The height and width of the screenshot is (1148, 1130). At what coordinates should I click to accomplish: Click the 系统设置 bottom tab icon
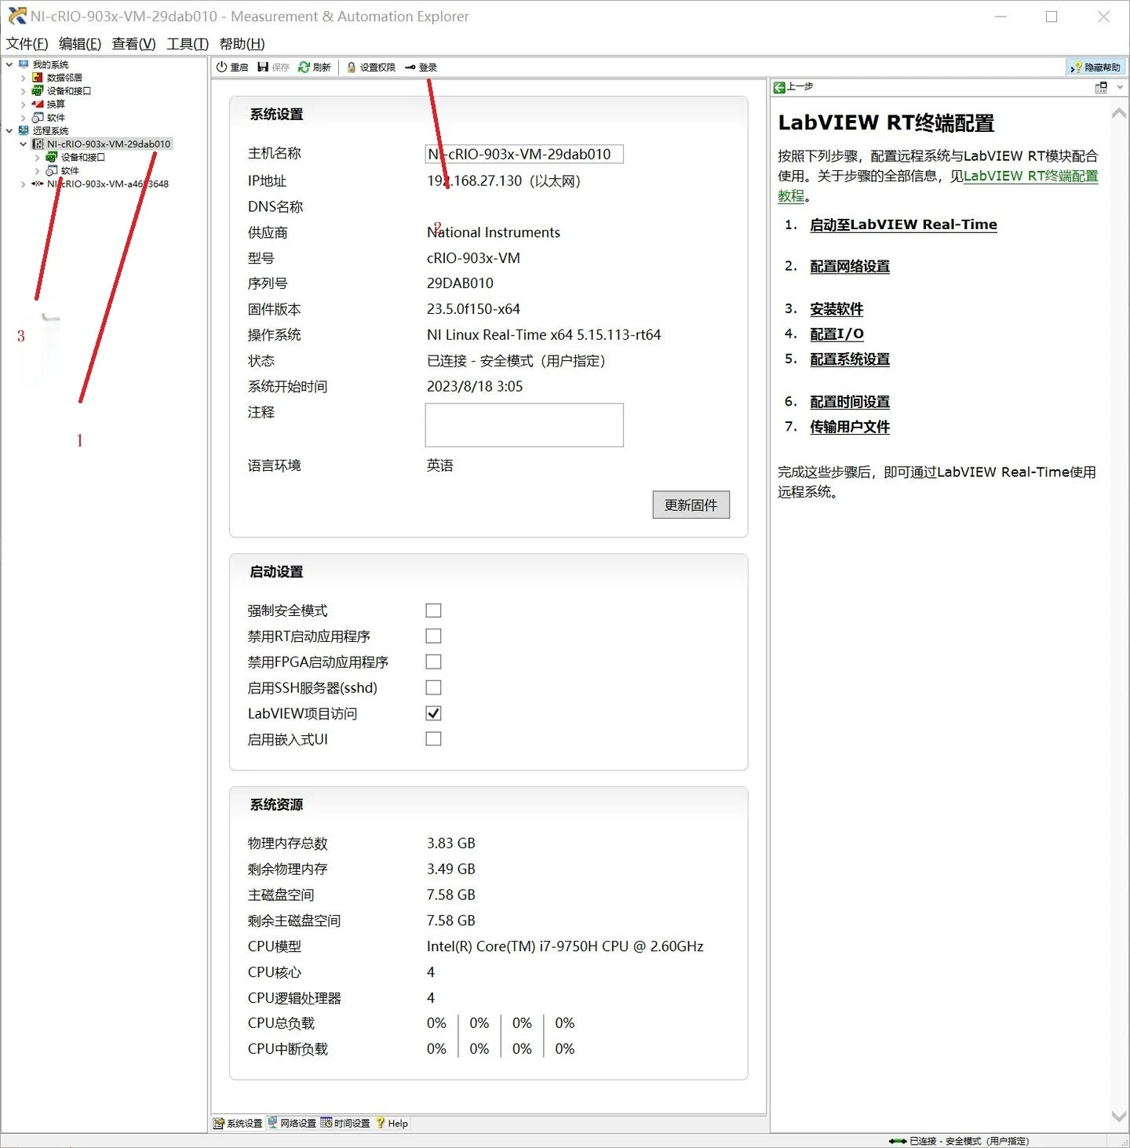point(219,1124)
